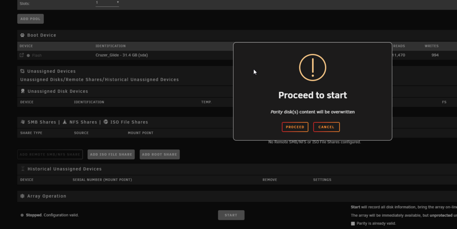The width and height of the screenshot is (457, 229).
Task: Confirm with the PROCEED button
Action: (x=295, y=127)
